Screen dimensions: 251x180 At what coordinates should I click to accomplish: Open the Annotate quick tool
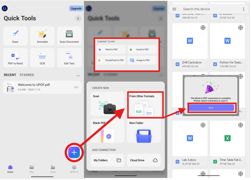click(x=42, y=36)
